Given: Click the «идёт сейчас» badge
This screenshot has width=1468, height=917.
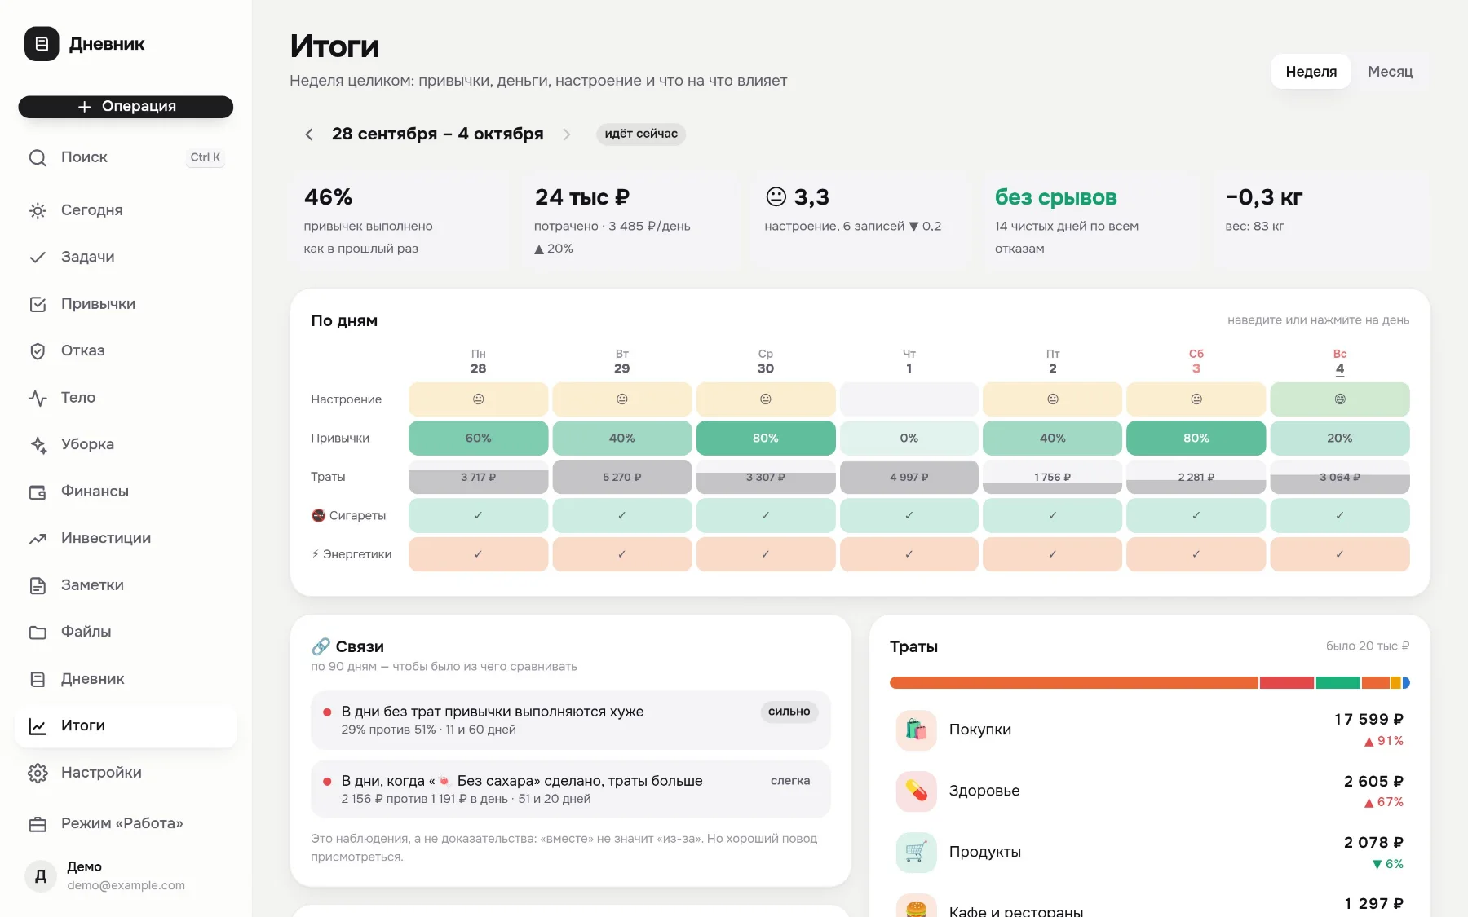Looking at the screenshot, I should pos(641,134).
